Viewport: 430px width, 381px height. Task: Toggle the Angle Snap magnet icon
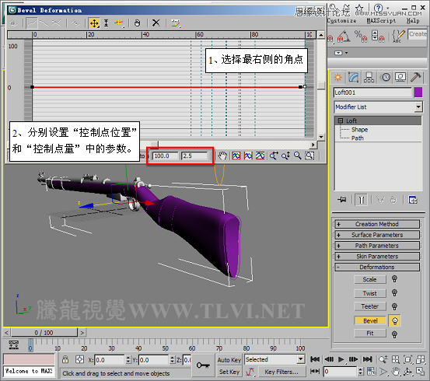tap(344, 37)
